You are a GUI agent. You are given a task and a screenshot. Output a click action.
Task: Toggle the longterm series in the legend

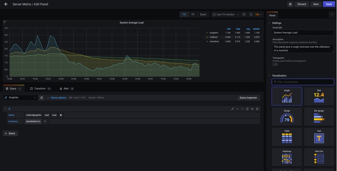click(x=214, y=33)
